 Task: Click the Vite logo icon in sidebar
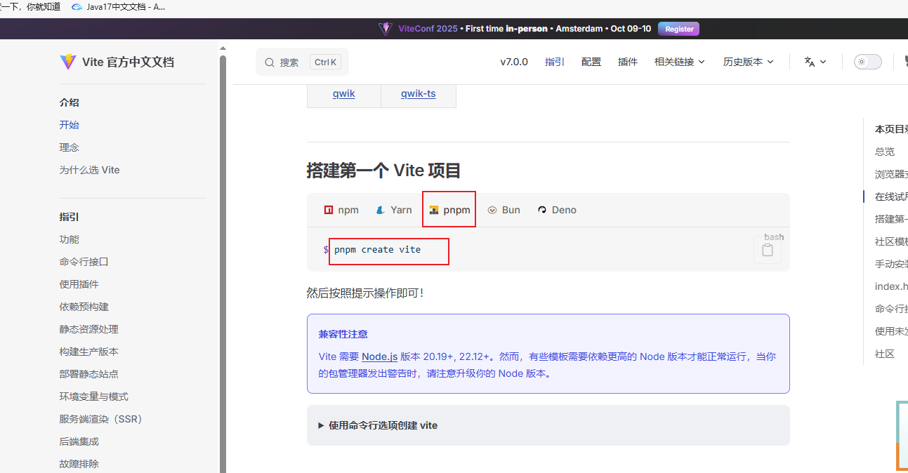click(67, 62)
